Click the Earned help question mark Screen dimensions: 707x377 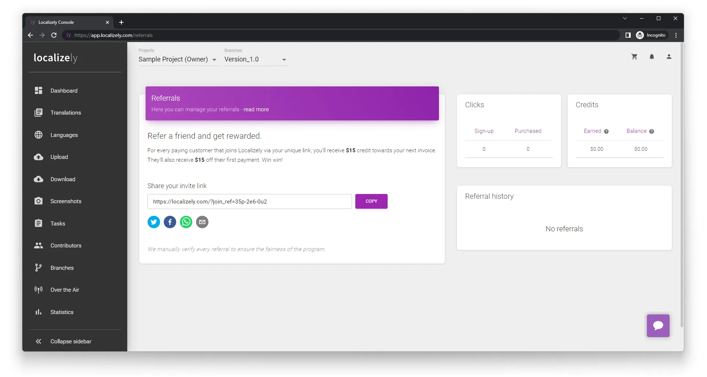pos(606,131)
